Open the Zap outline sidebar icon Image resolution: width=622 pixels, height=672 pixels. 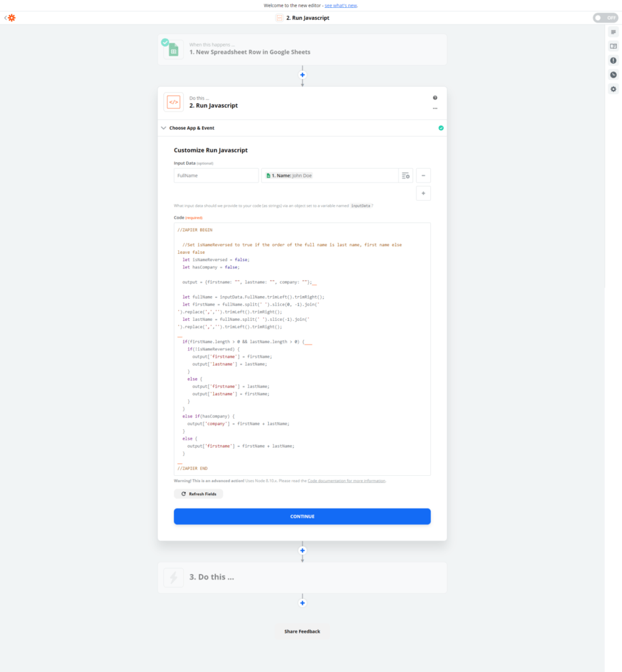click(613, 32)
